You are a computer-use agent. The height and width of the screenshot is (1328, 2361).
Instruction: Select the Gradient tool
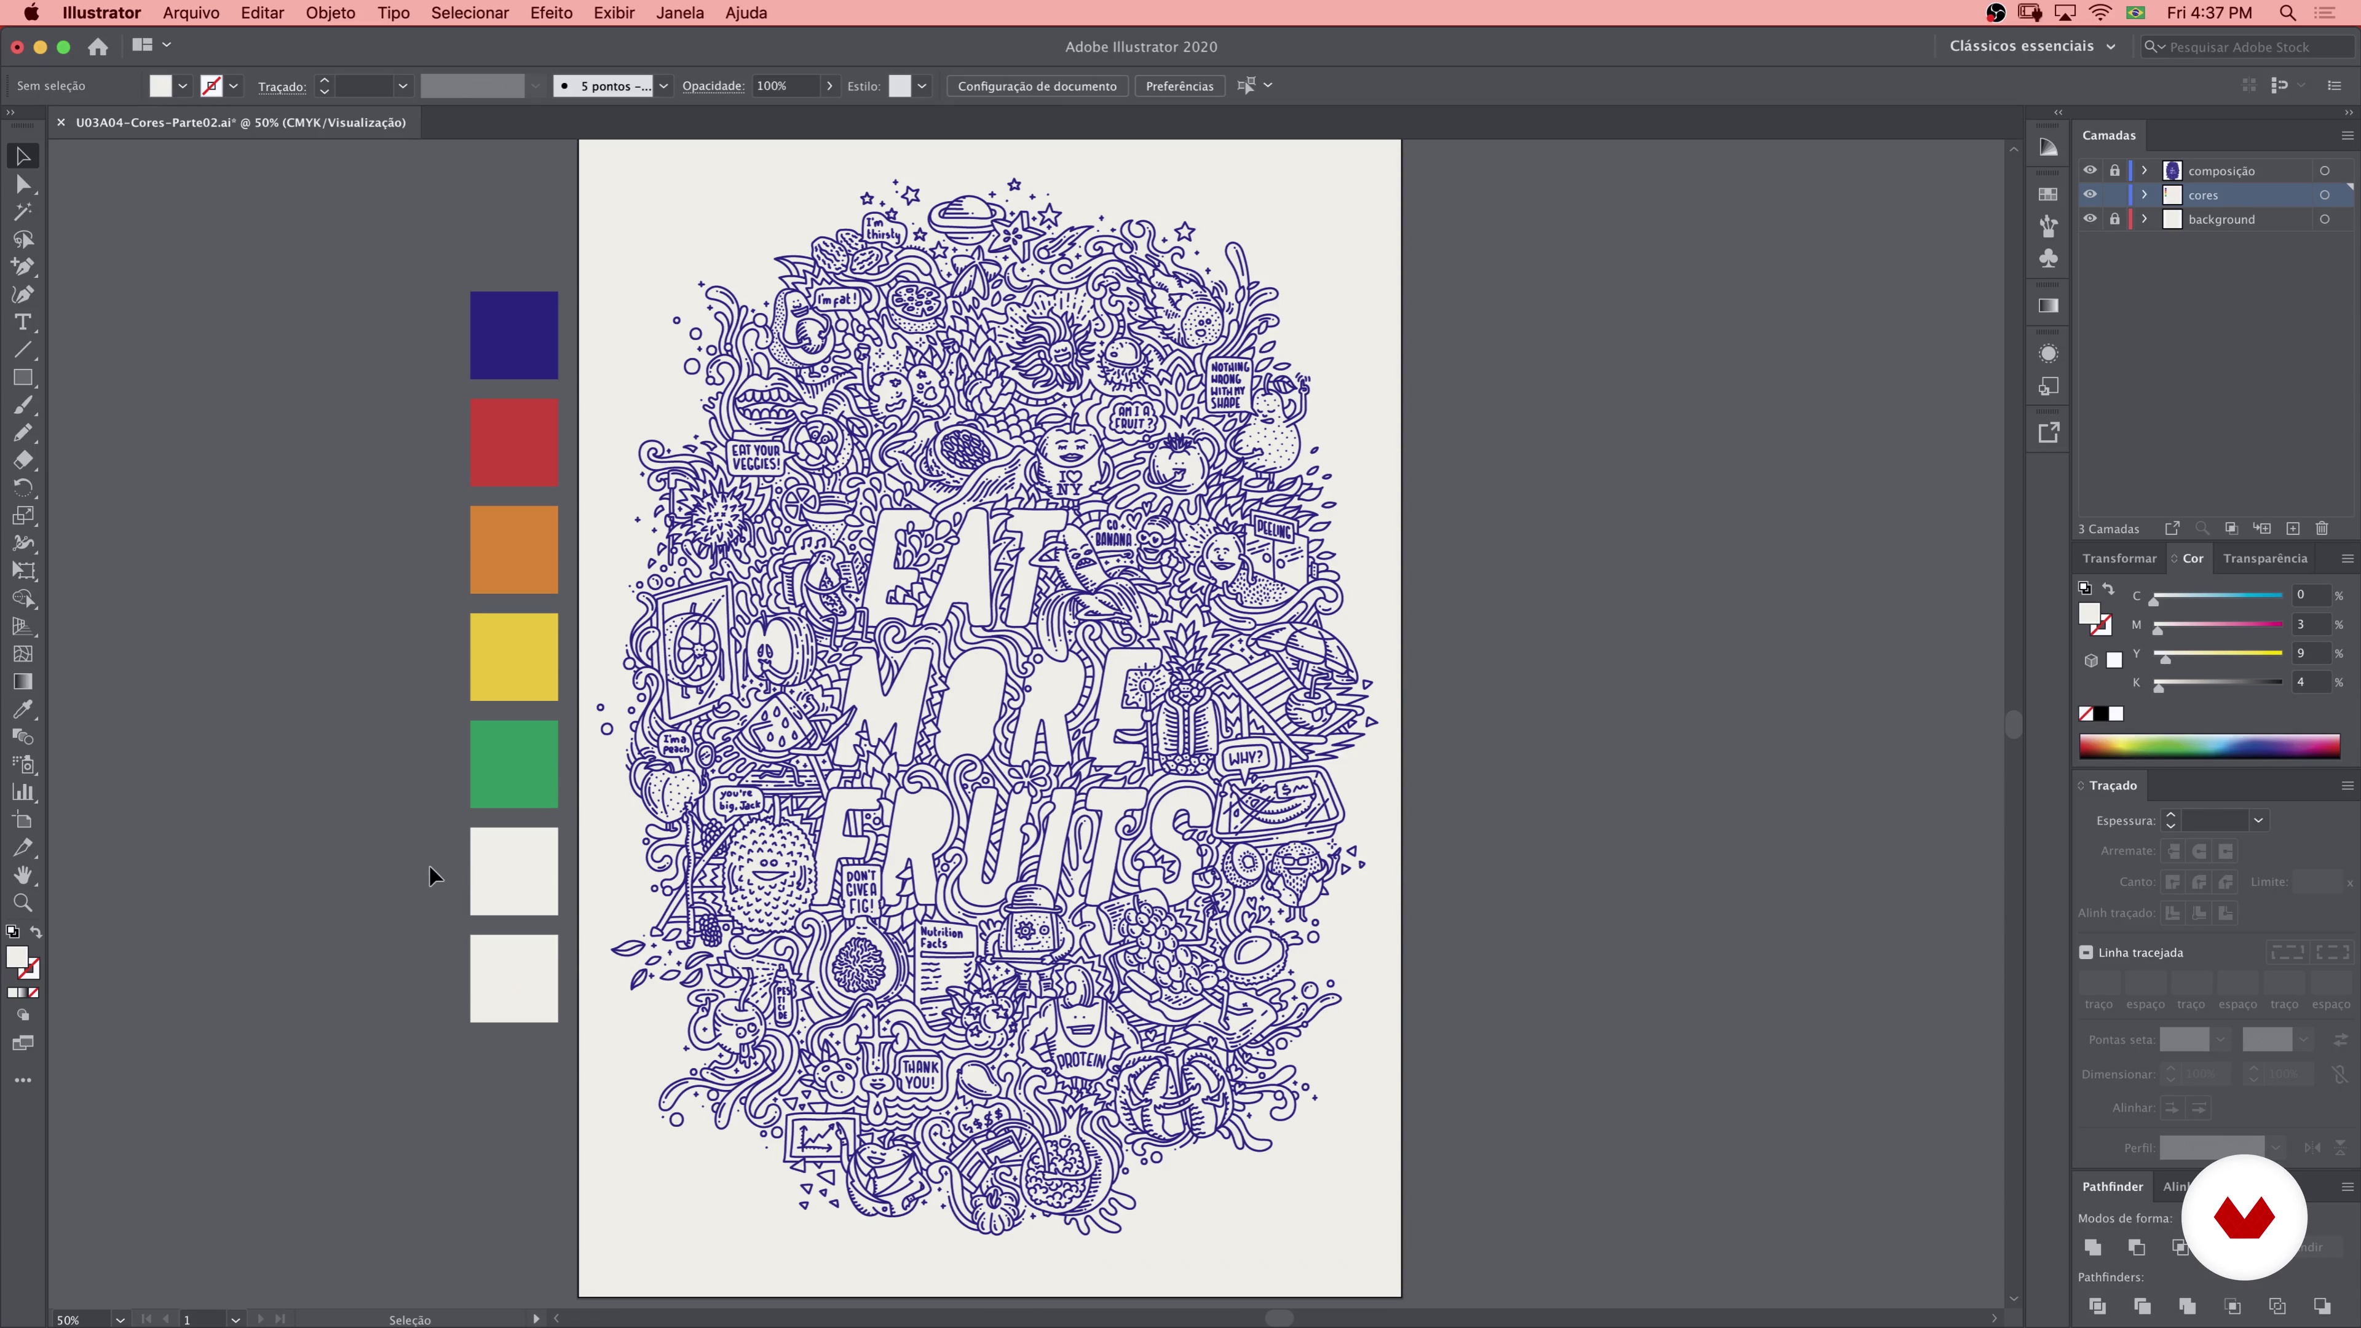click(23, 682)
